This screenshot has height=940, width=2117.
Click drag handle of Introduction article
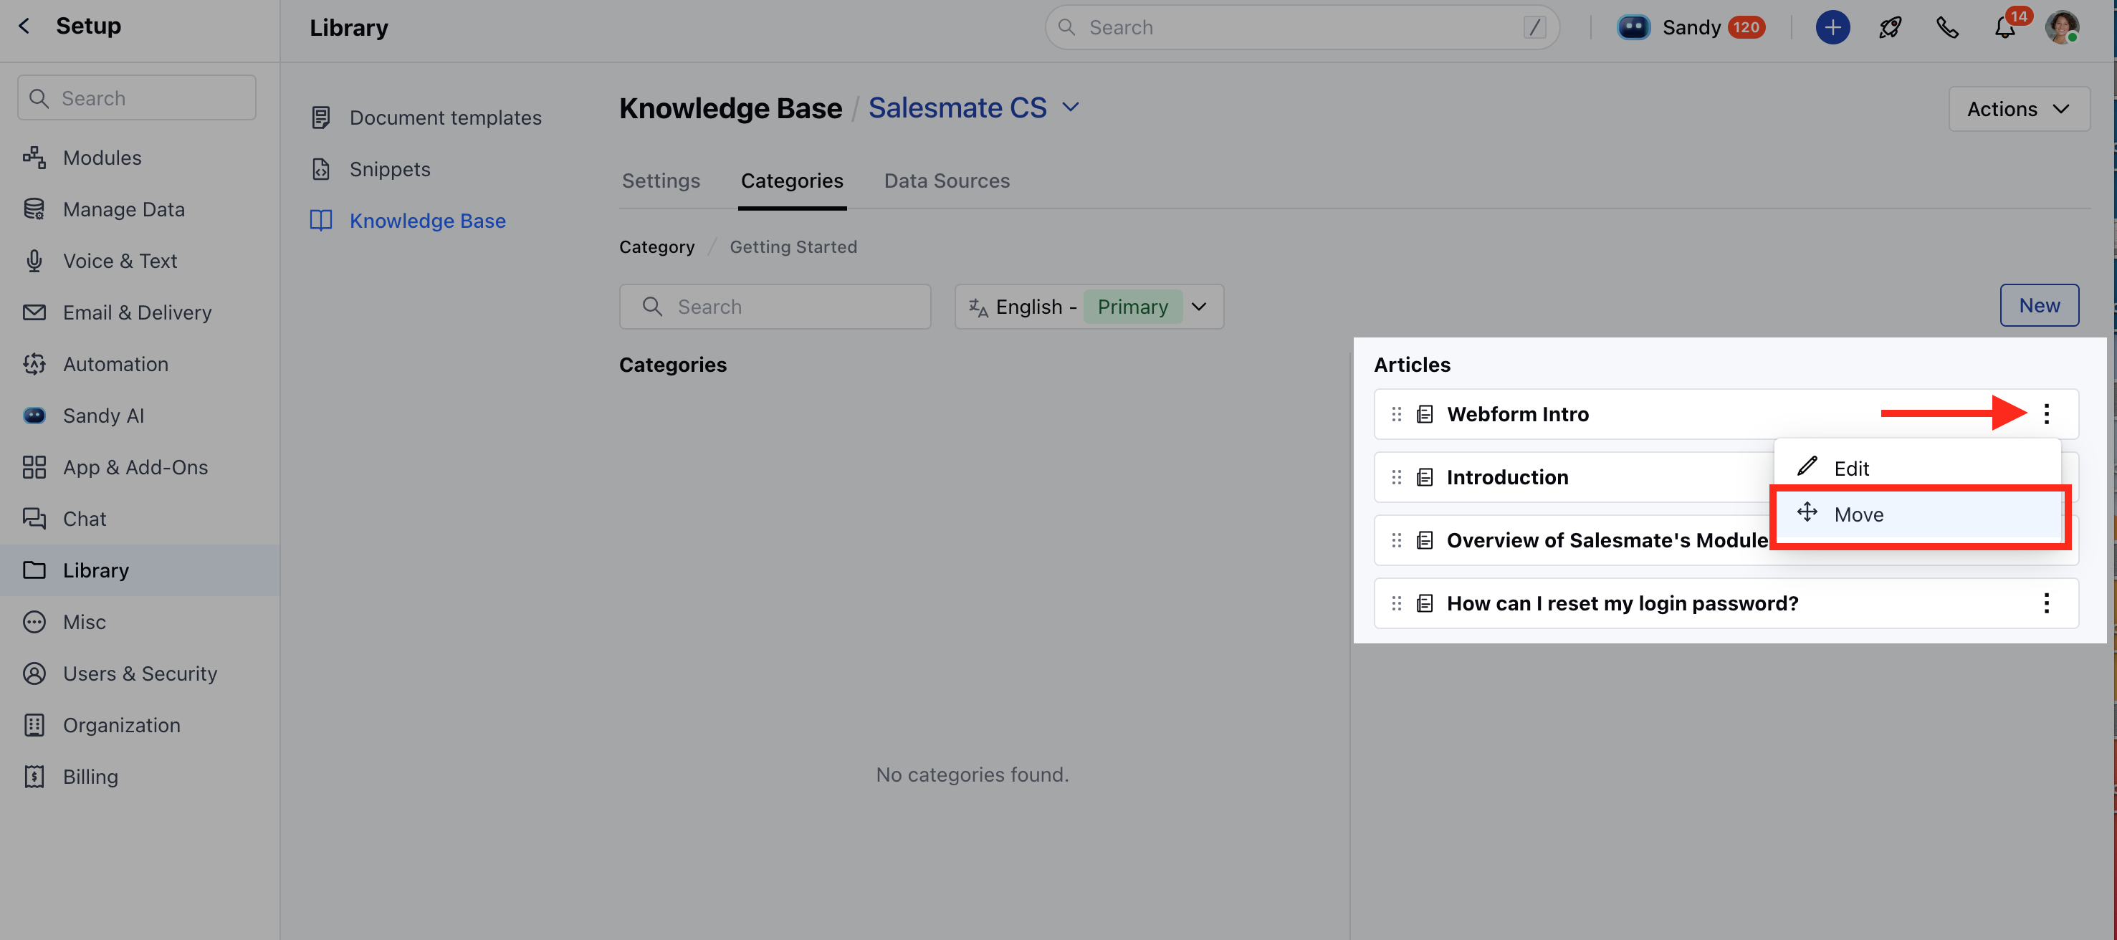[1396, 477]
